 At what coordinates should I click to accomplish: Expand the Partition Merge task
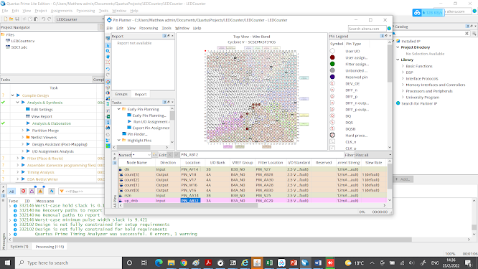click(x=22, y=131)
